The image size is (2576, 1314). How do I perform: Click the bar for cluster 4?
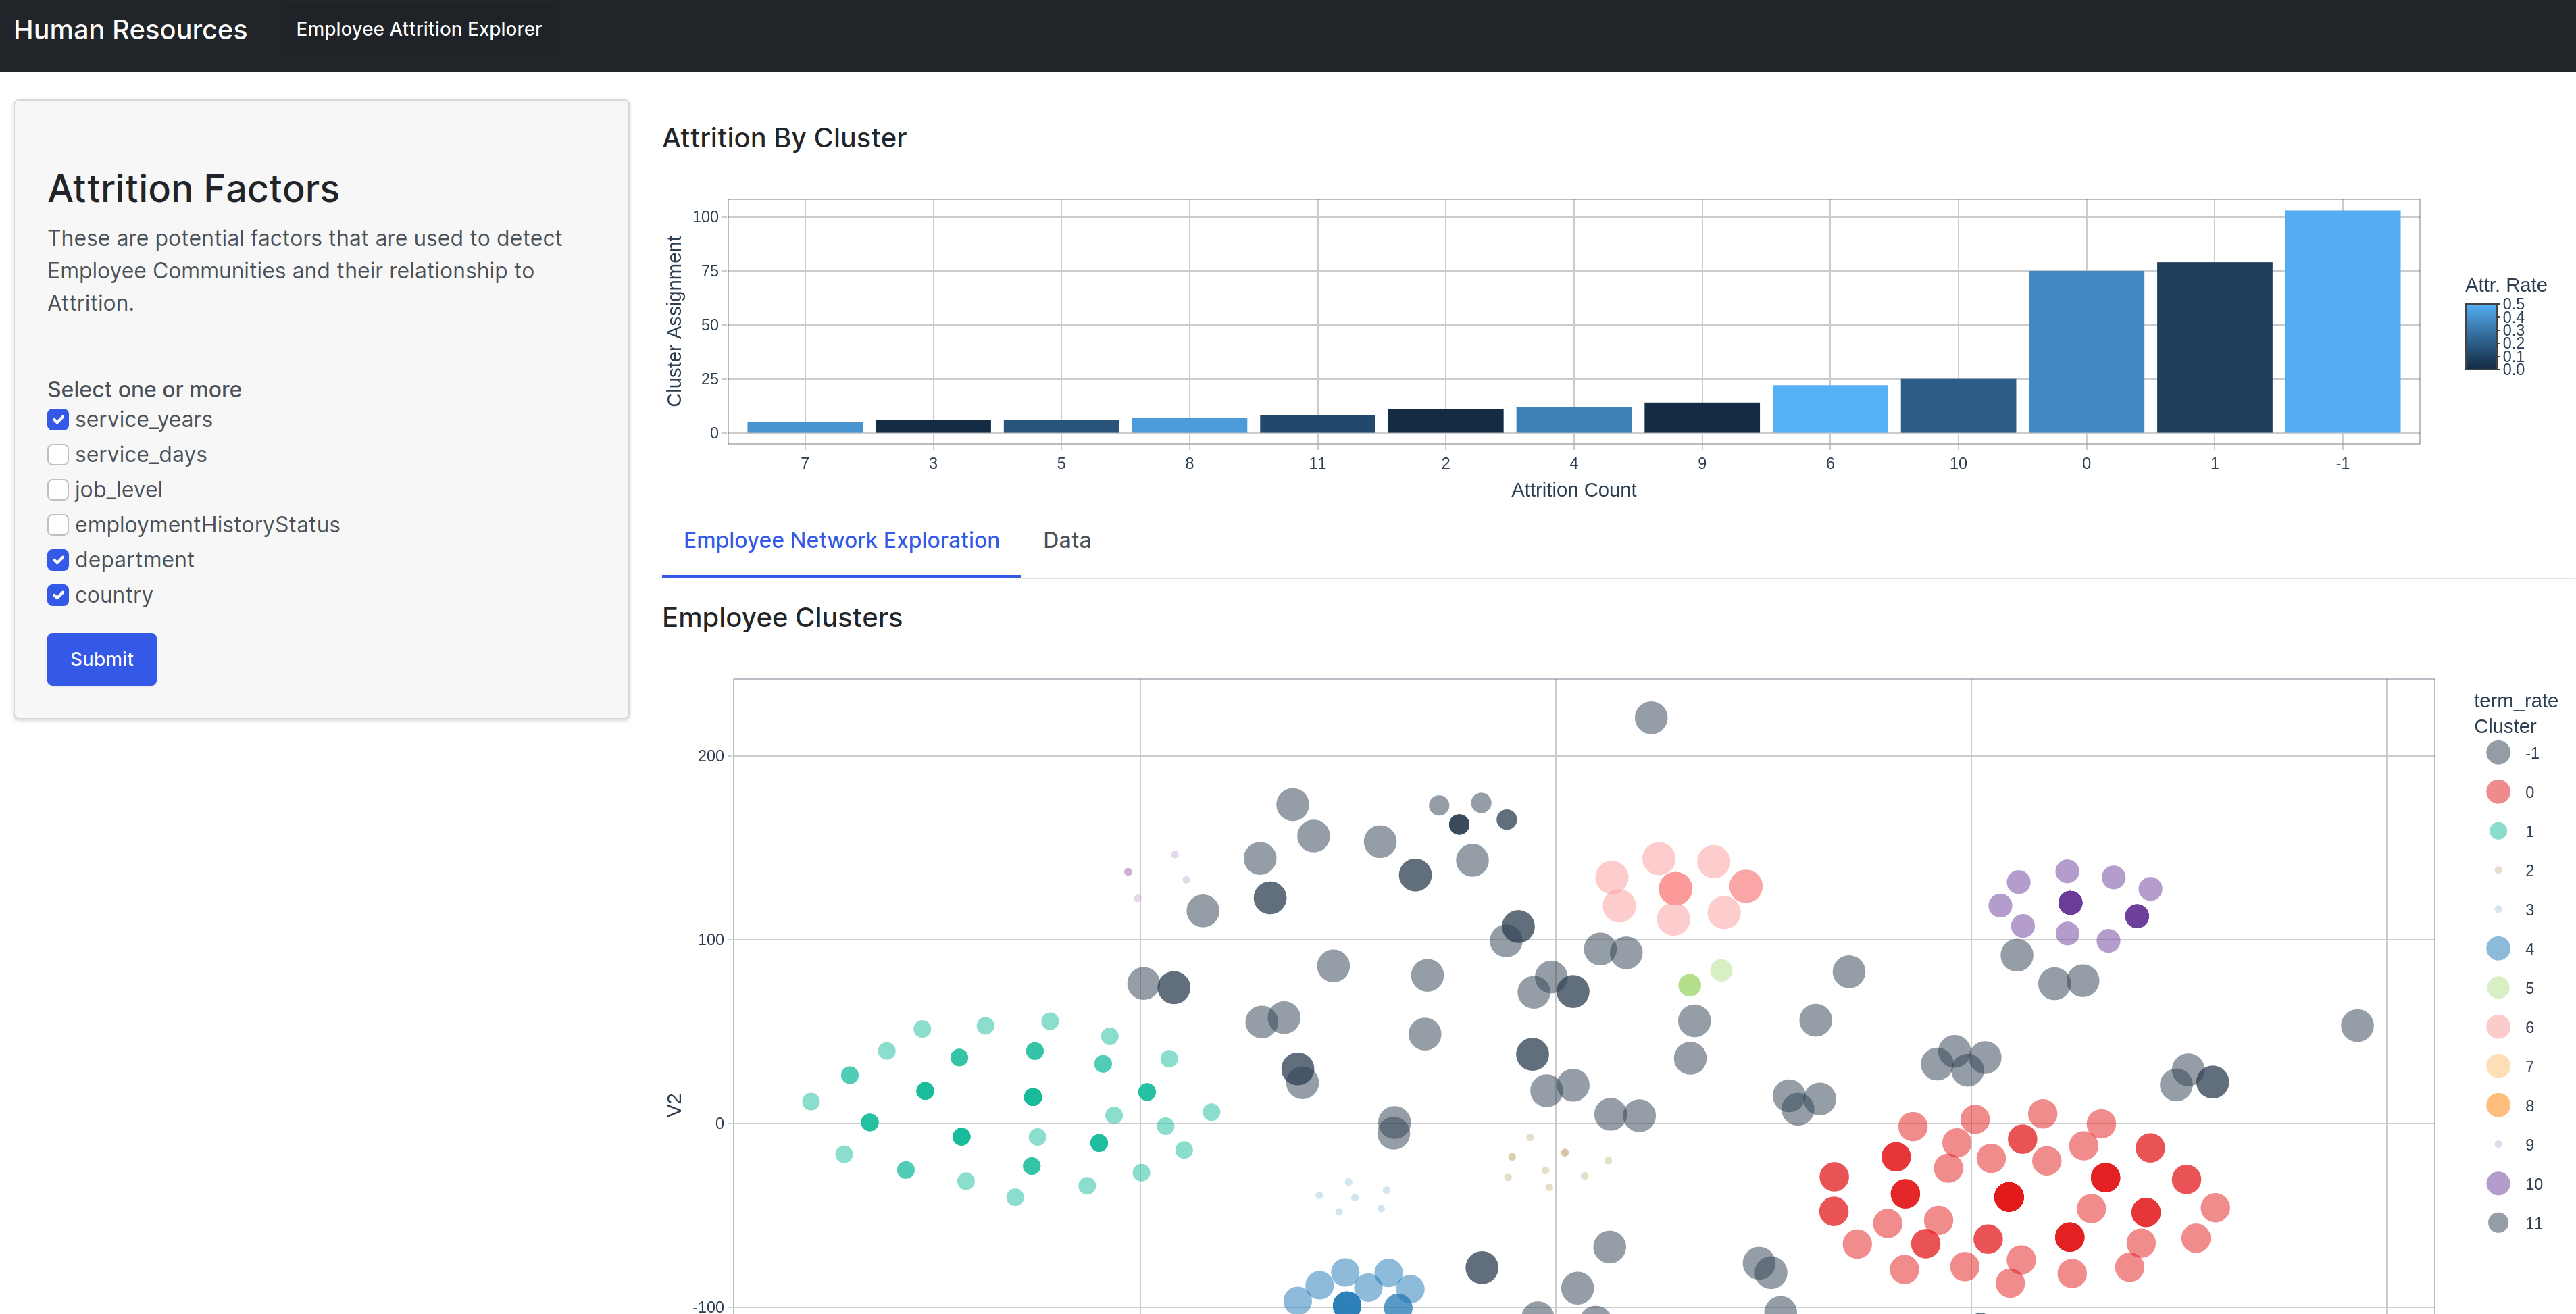pyautogui.click(x=1574, y=419)
